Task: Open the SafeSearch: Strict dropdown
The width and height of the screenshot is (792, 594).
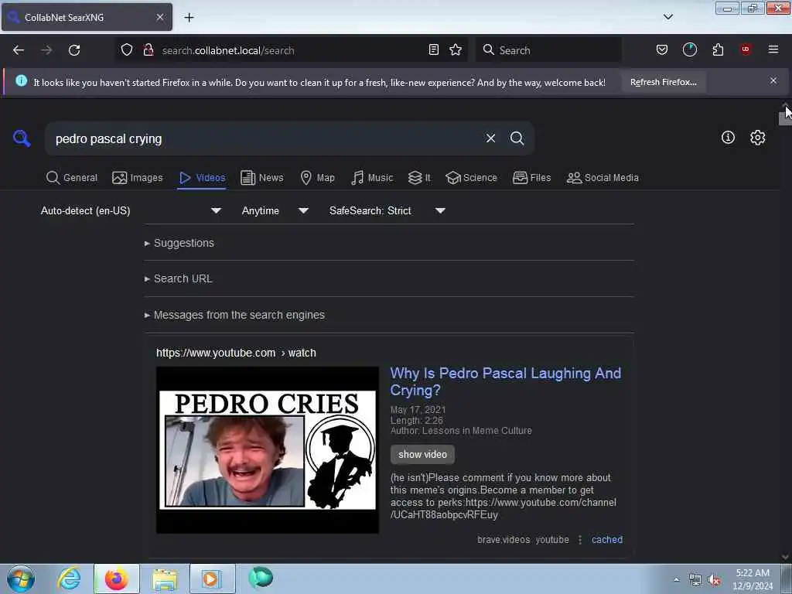Action: (387, 210)
